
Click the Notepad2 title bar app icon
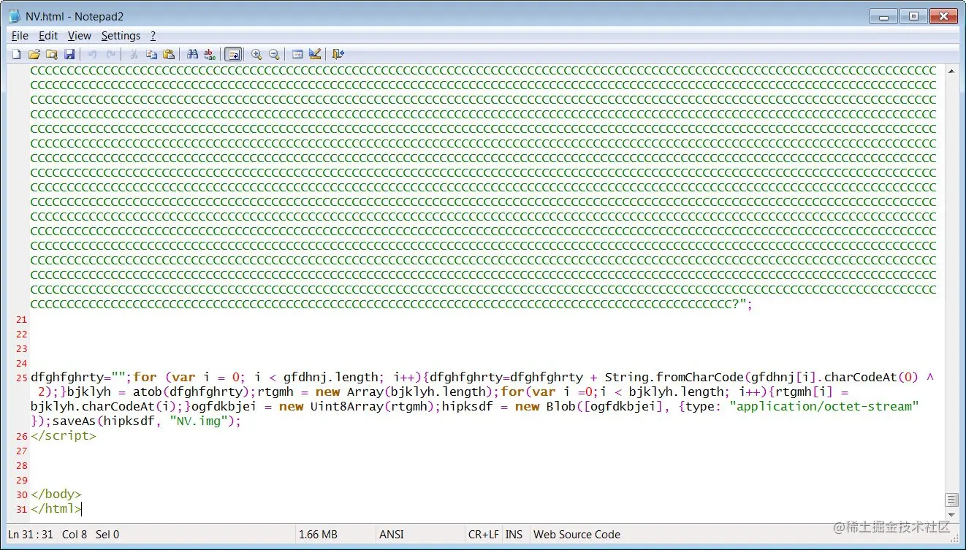point(15,16)
